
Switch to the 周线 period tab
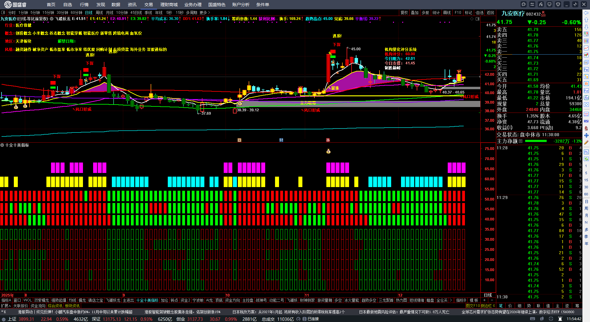[99, 13]
